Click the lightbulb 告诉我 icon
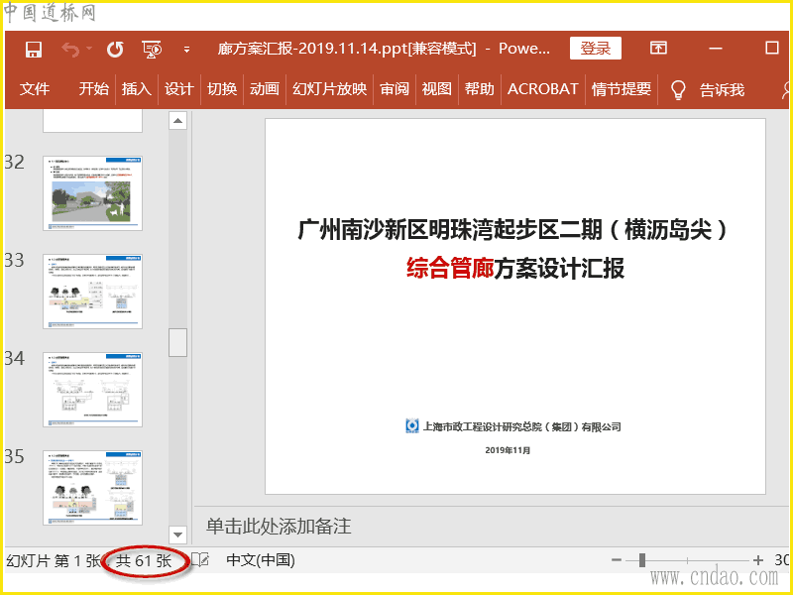The width and height of the screenshot is (793, 595). (678, 89)
